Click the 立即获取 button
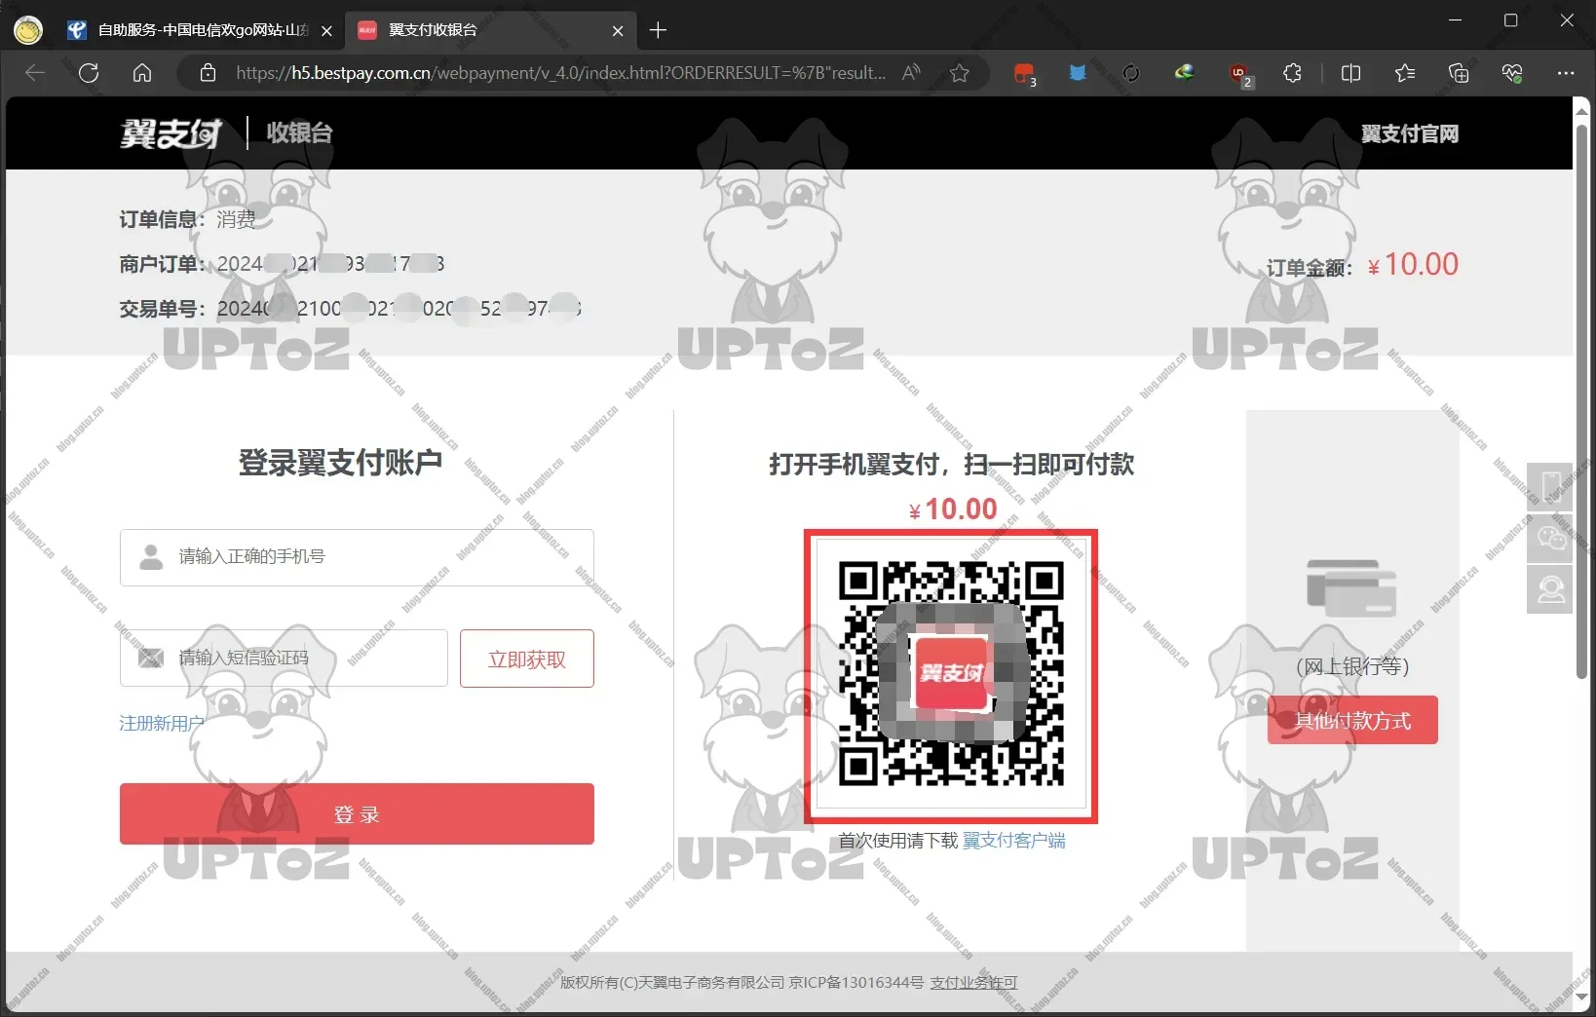The image size is (1596, 1017). [526, 659]
